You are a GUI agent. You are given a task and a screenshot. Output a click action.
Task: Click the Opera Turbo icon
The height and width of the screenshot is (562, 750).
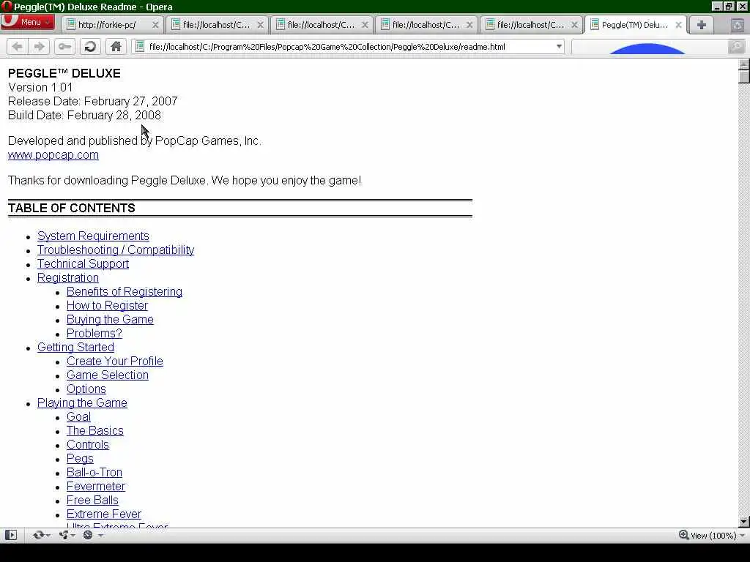pos(88,535)
